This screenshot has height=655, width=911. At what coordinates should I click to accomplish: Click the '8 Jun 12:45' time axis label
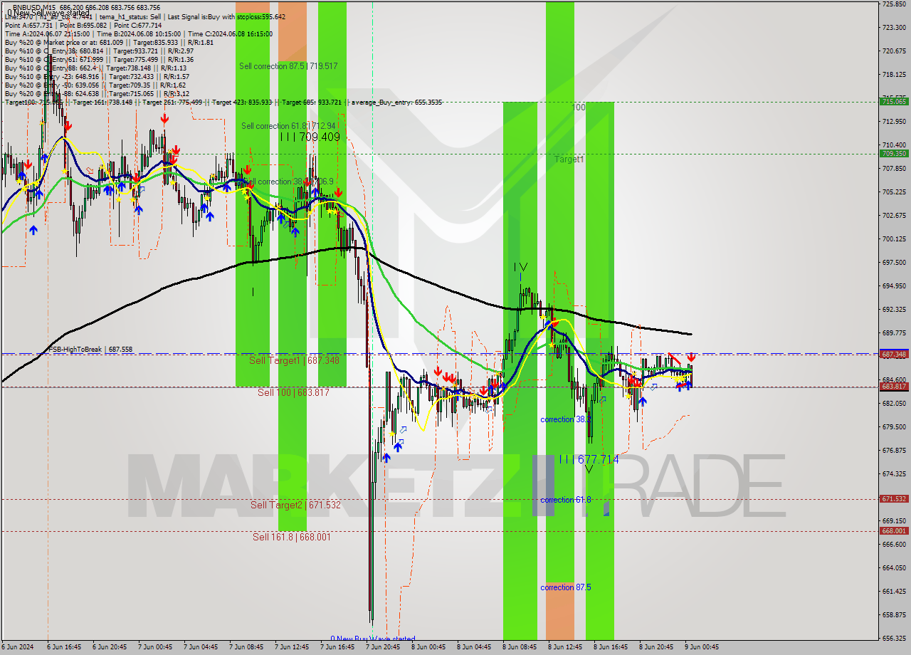[567, 647]
